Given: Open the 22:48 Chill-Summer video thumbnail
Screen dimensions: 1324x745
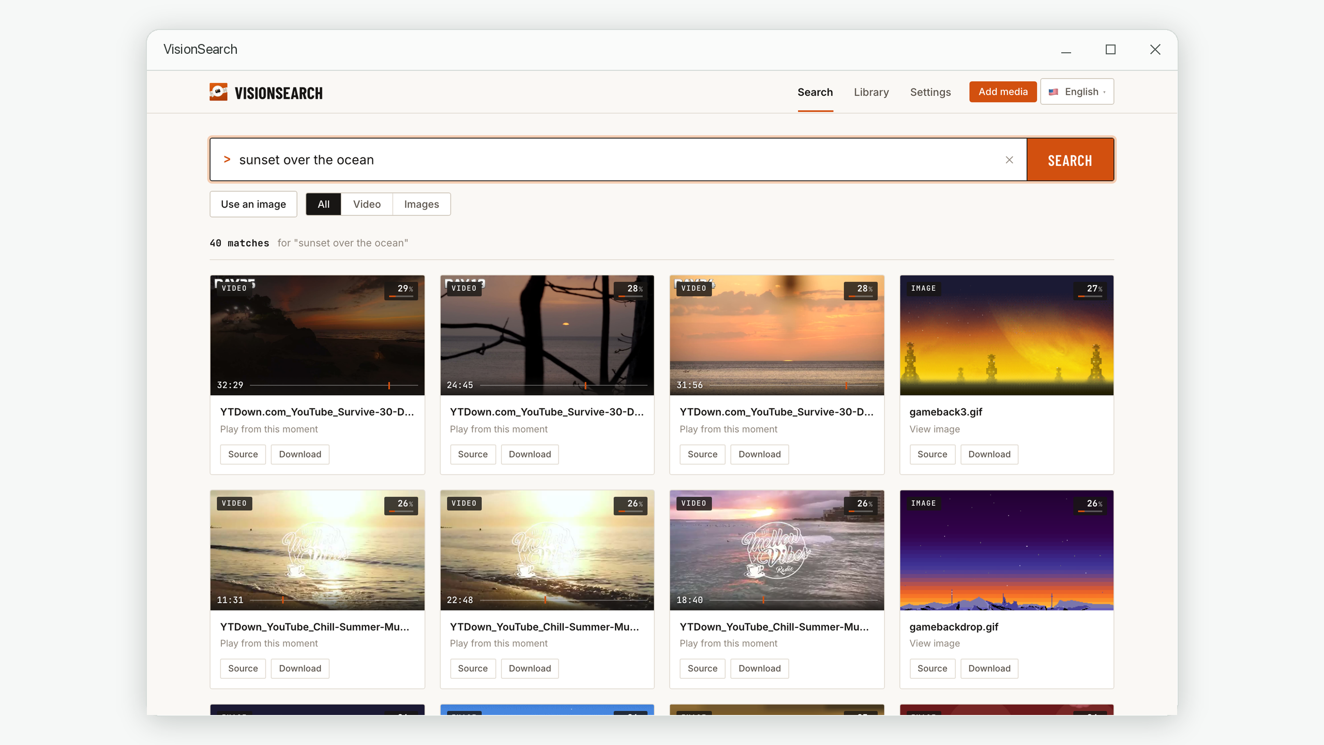Looking at the screenshot, I should (x=547, y=550).
